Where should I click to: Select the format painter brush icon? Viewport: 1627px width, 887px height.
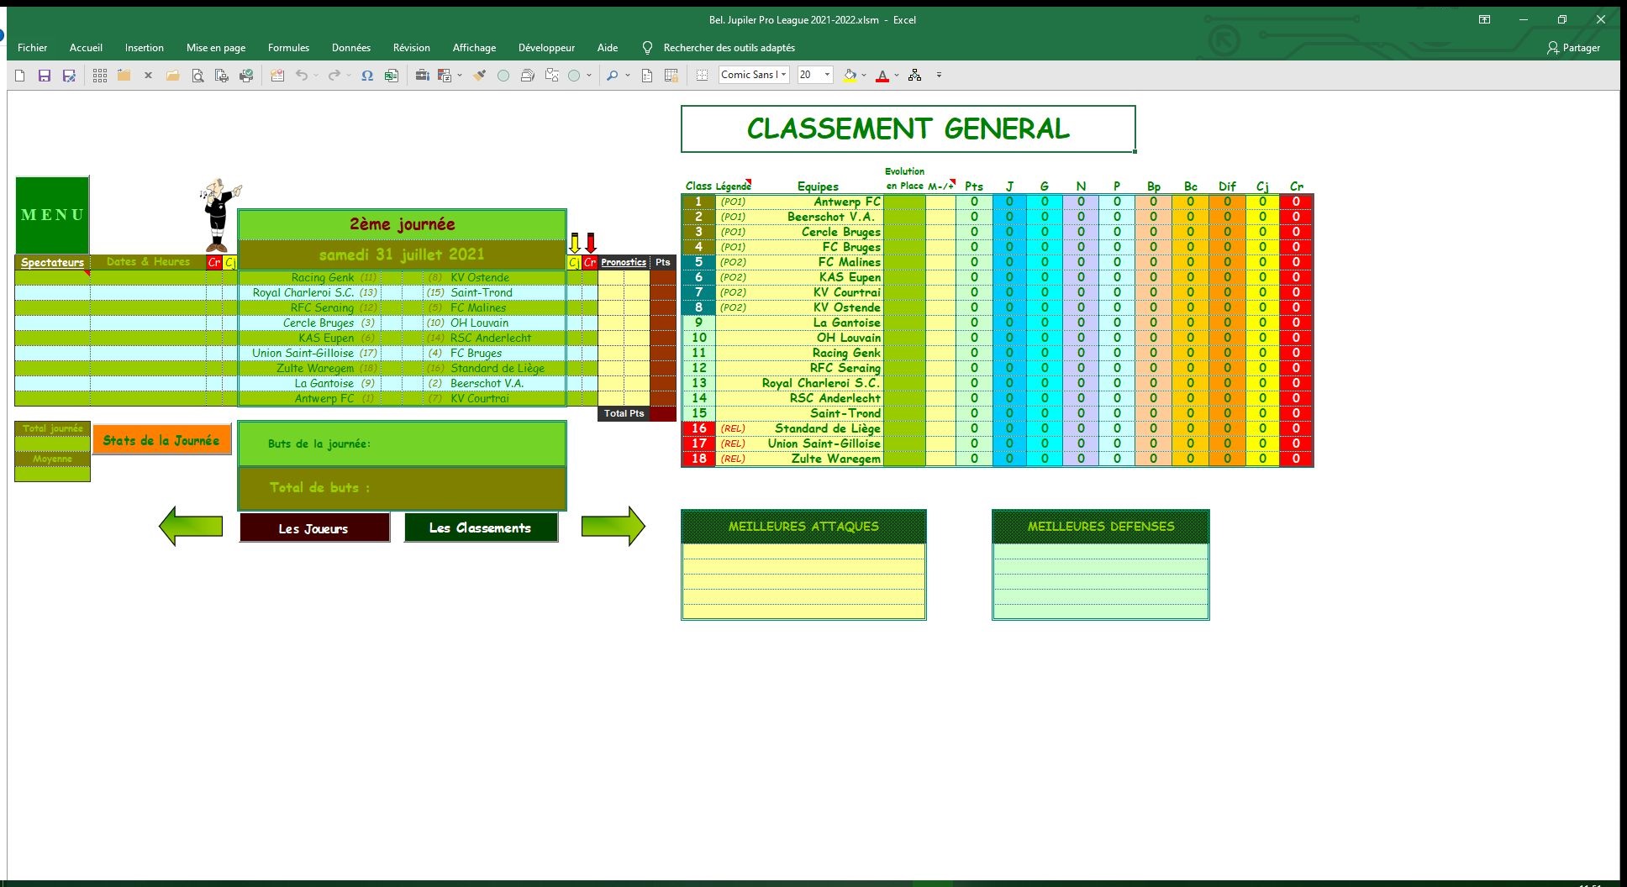pos(479,76)
